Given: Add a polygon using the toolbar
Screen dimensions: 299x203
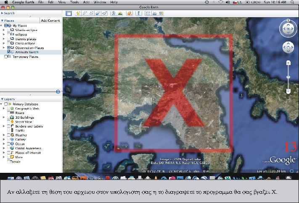Looking at the screenshot, I should 85,13.
